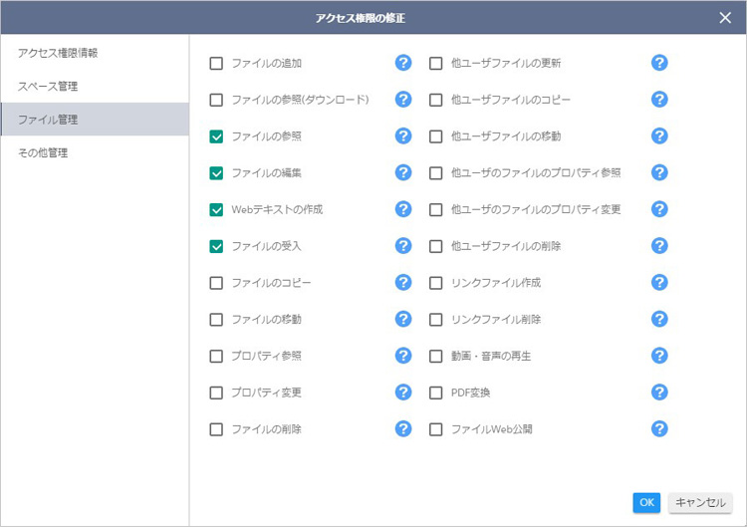Tick the 他ユーザファイルの削除 checkbox

(x=435, y=246)
